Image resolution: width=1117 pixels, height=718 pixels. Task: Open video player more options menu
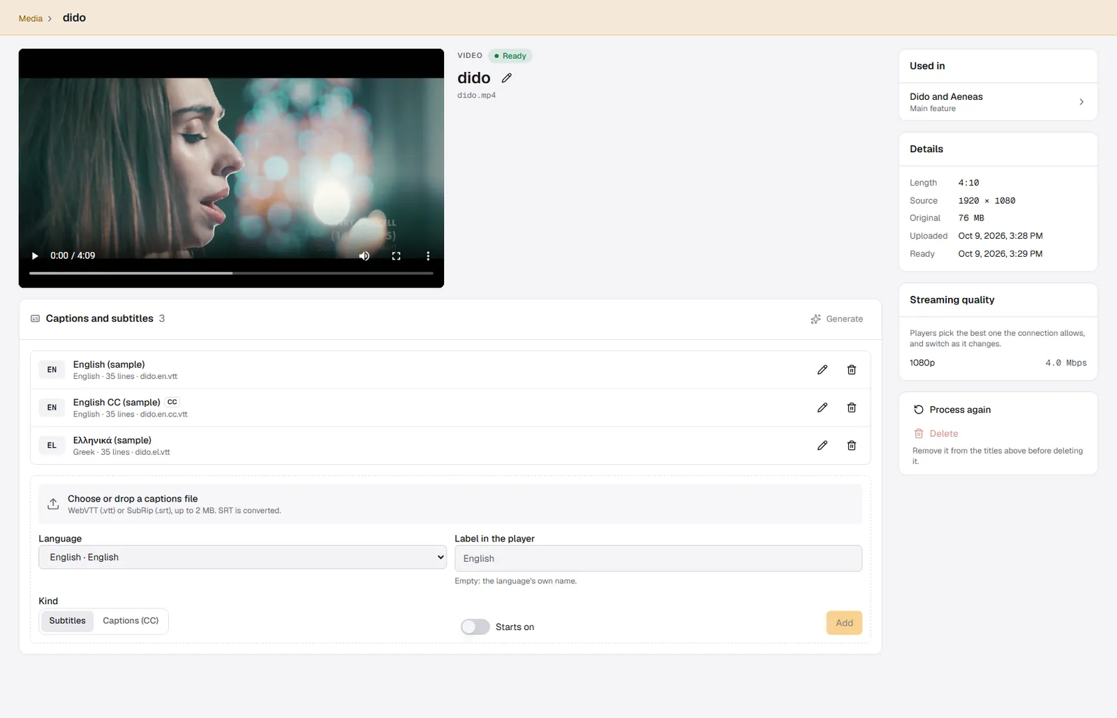click(x=428, y=256)
